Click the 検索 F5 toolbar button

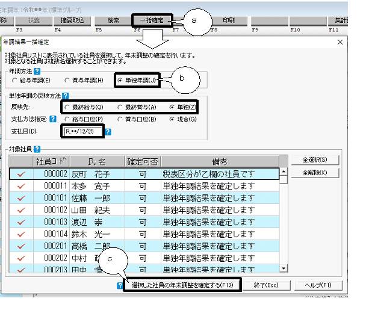[x=113, y=20]
